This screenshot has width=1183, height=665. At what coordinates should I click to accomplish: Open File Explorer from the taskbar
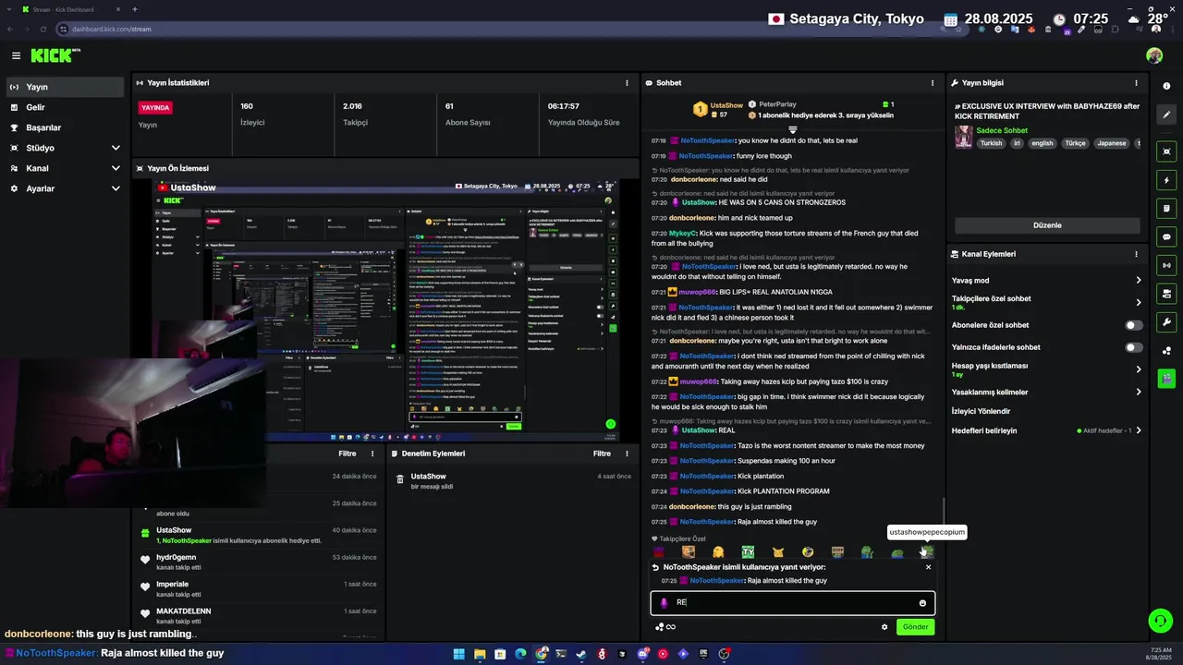480,654
